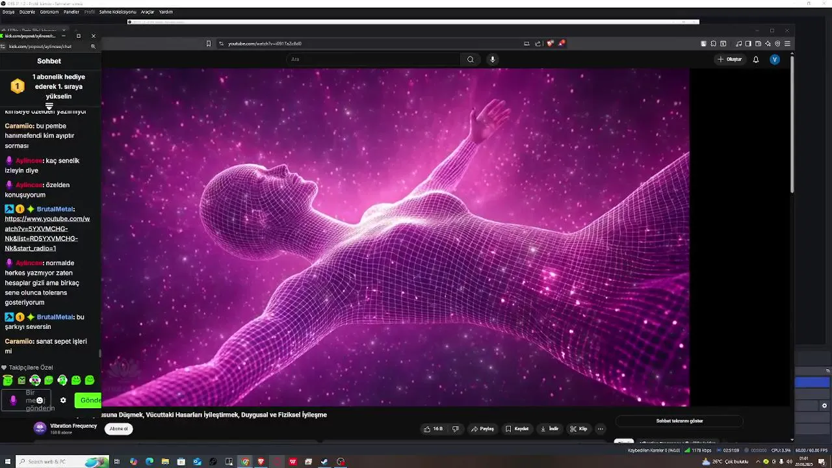This screenshot has height=468, width=832.
Task: Click the İndir download button
Action: (550, 429)
